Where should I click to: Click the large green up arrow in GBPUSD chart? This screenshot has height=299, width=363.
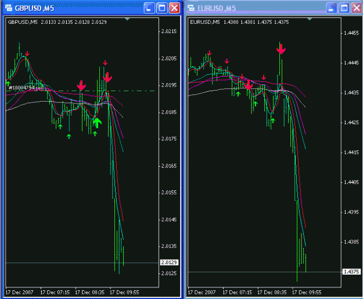[97, 123]
